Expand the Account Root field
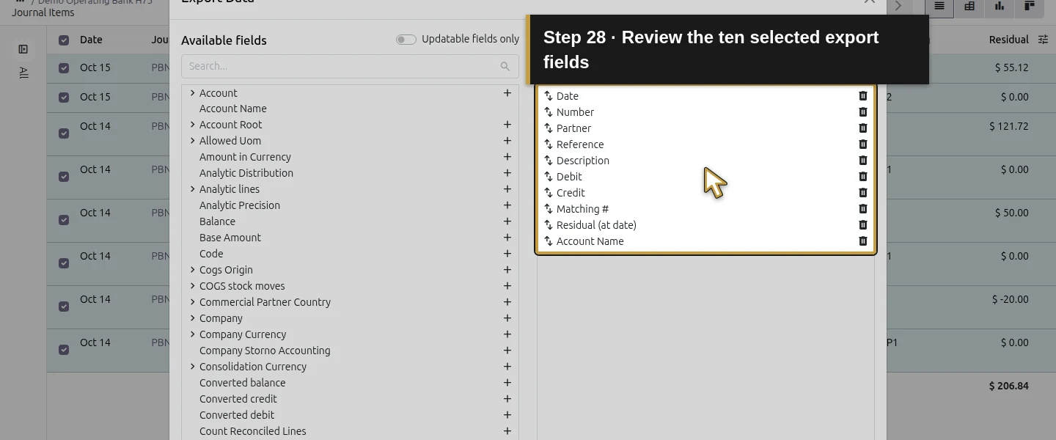Viewport: 1056px width, 440px height. pos(192,125)
